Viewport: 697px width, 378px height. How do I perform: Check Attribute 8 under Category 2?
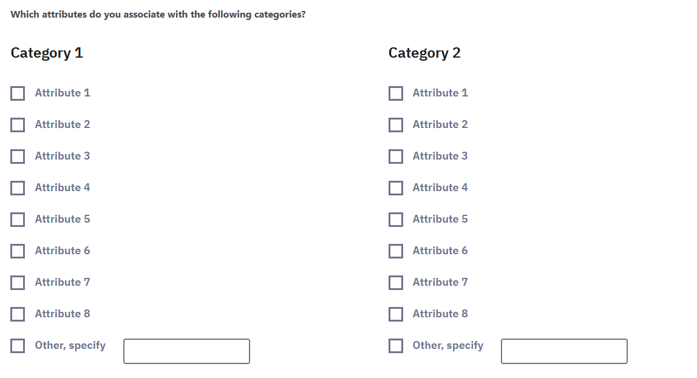click(x=396, y=314)
